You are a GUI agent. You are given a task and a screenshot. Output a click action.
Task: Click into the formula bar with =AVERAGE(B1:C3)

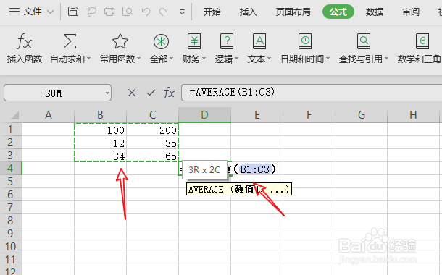click(x=312, y=93)
